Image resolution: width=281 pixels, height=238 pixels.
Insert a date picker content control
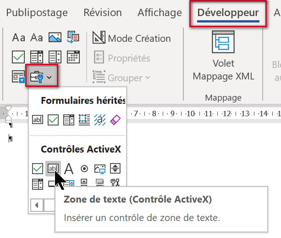(73, 57)
